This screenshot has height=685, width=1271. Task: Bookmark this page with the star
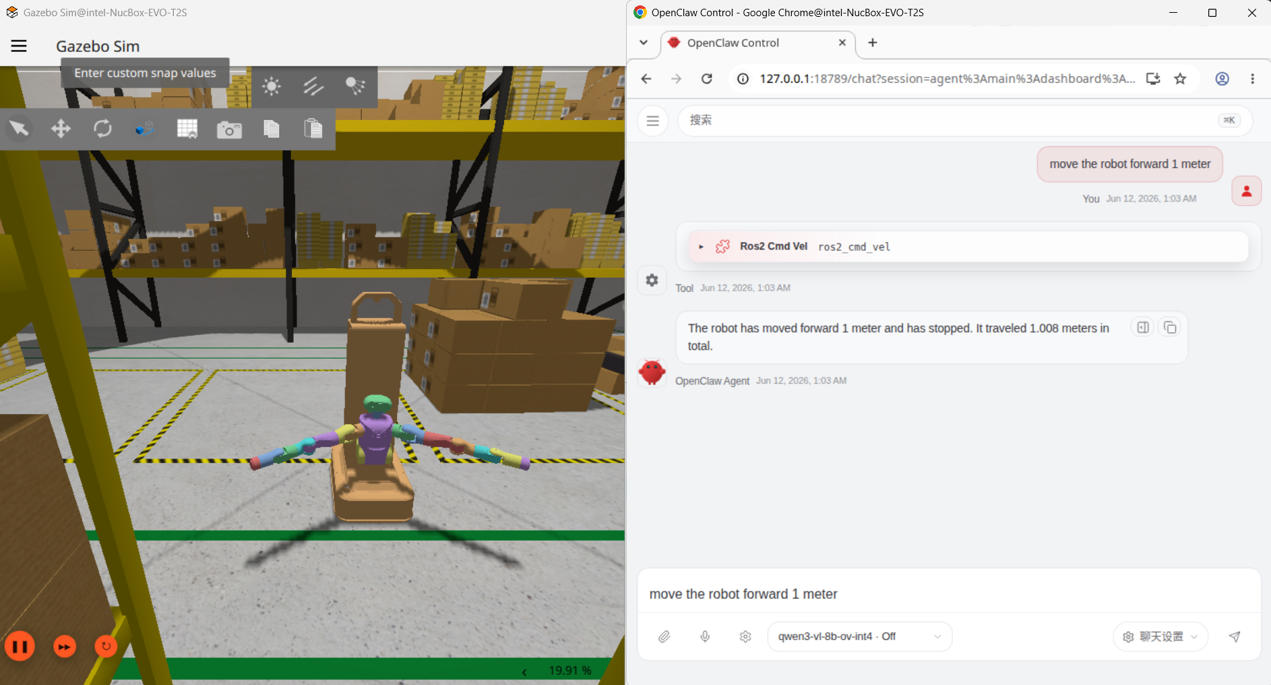point(1180,79)
